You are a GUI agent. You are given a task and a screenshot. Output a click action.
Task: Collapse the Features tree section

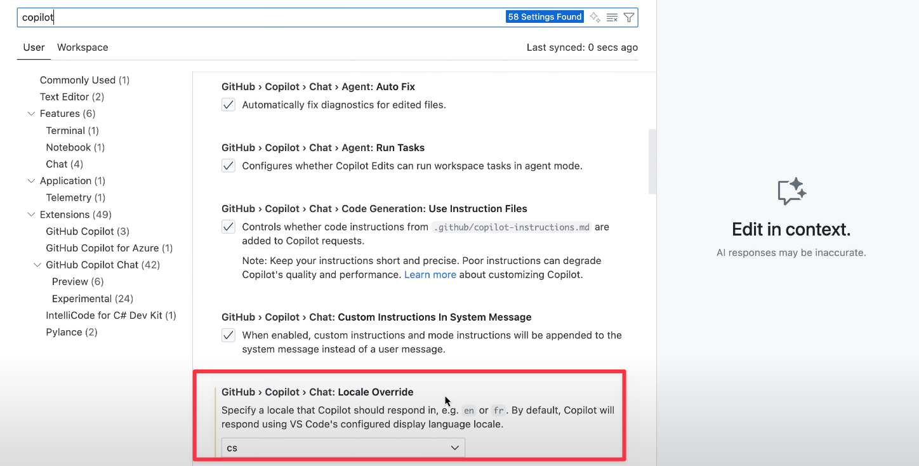[31, 114]
